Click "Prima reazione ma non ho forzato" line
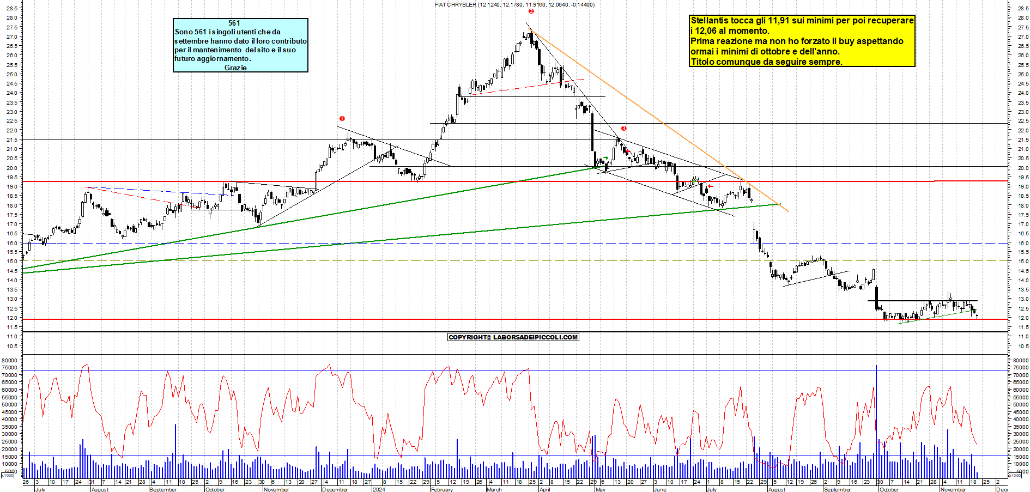Viewport: 1030px width, 492px height. pos(797,41)
